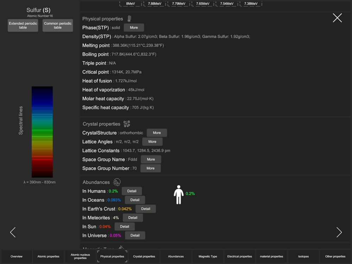Open the Electrical properties tab
This screenshot has height=264, width=352.
[240, 256]
